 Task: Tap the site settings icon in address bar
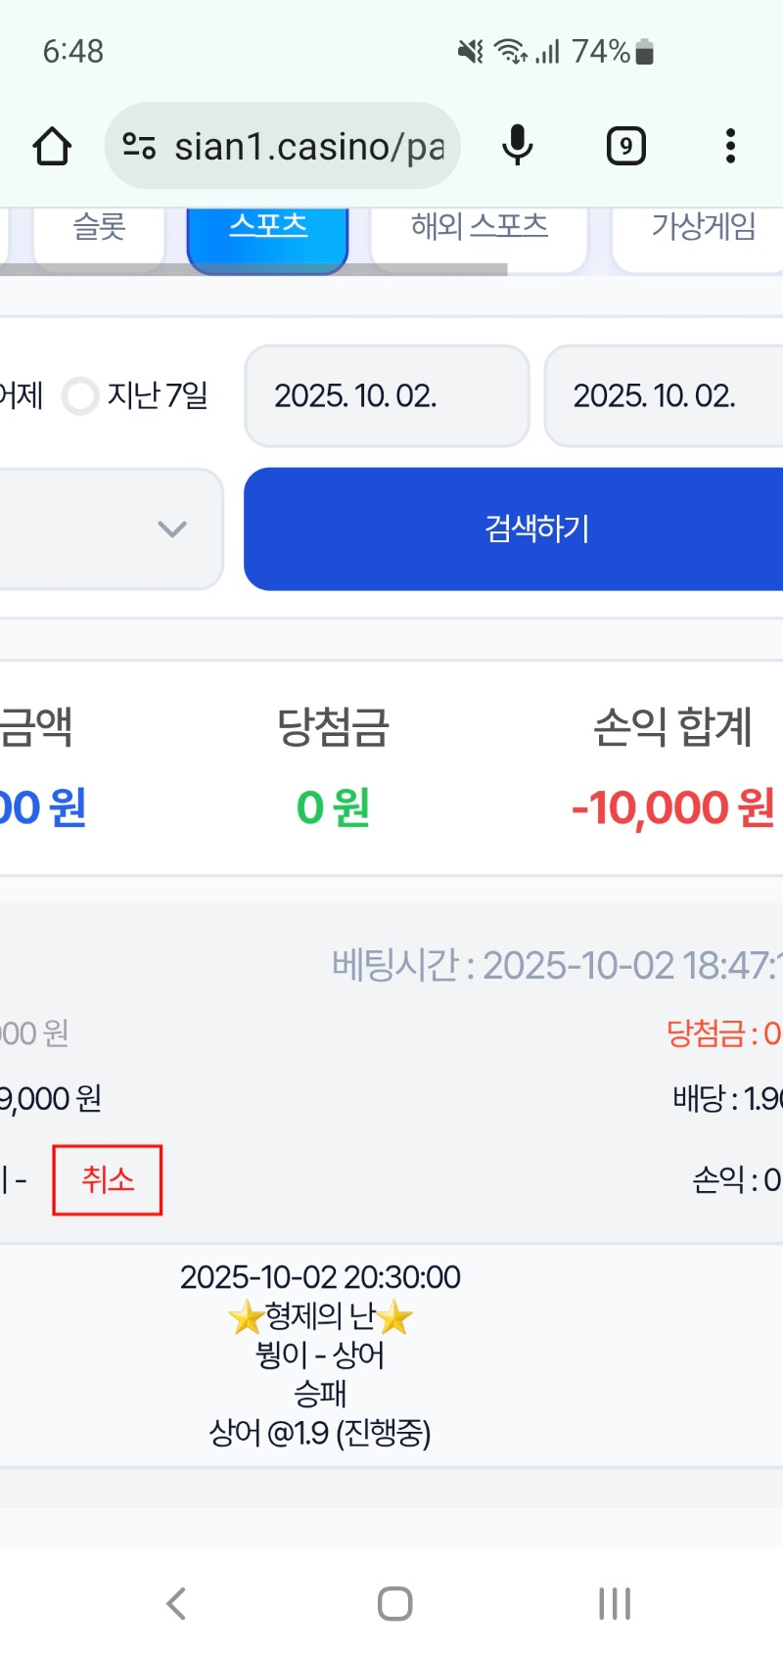coord(139,147)
